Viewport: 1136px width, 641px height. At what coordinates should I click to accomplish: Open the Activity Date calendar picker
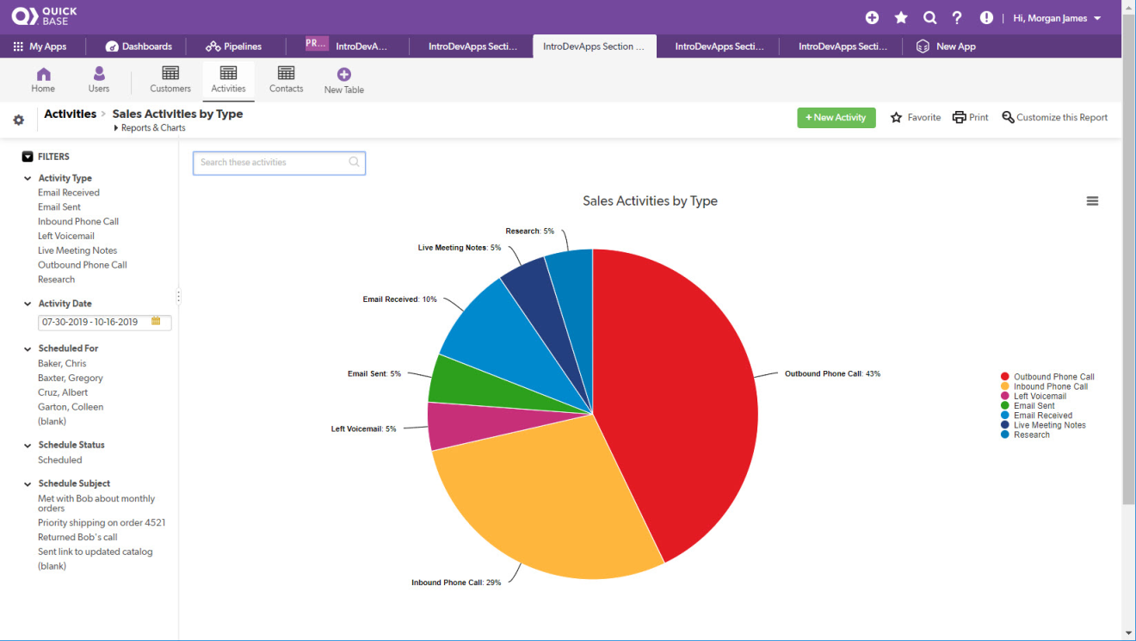point(156,322)
